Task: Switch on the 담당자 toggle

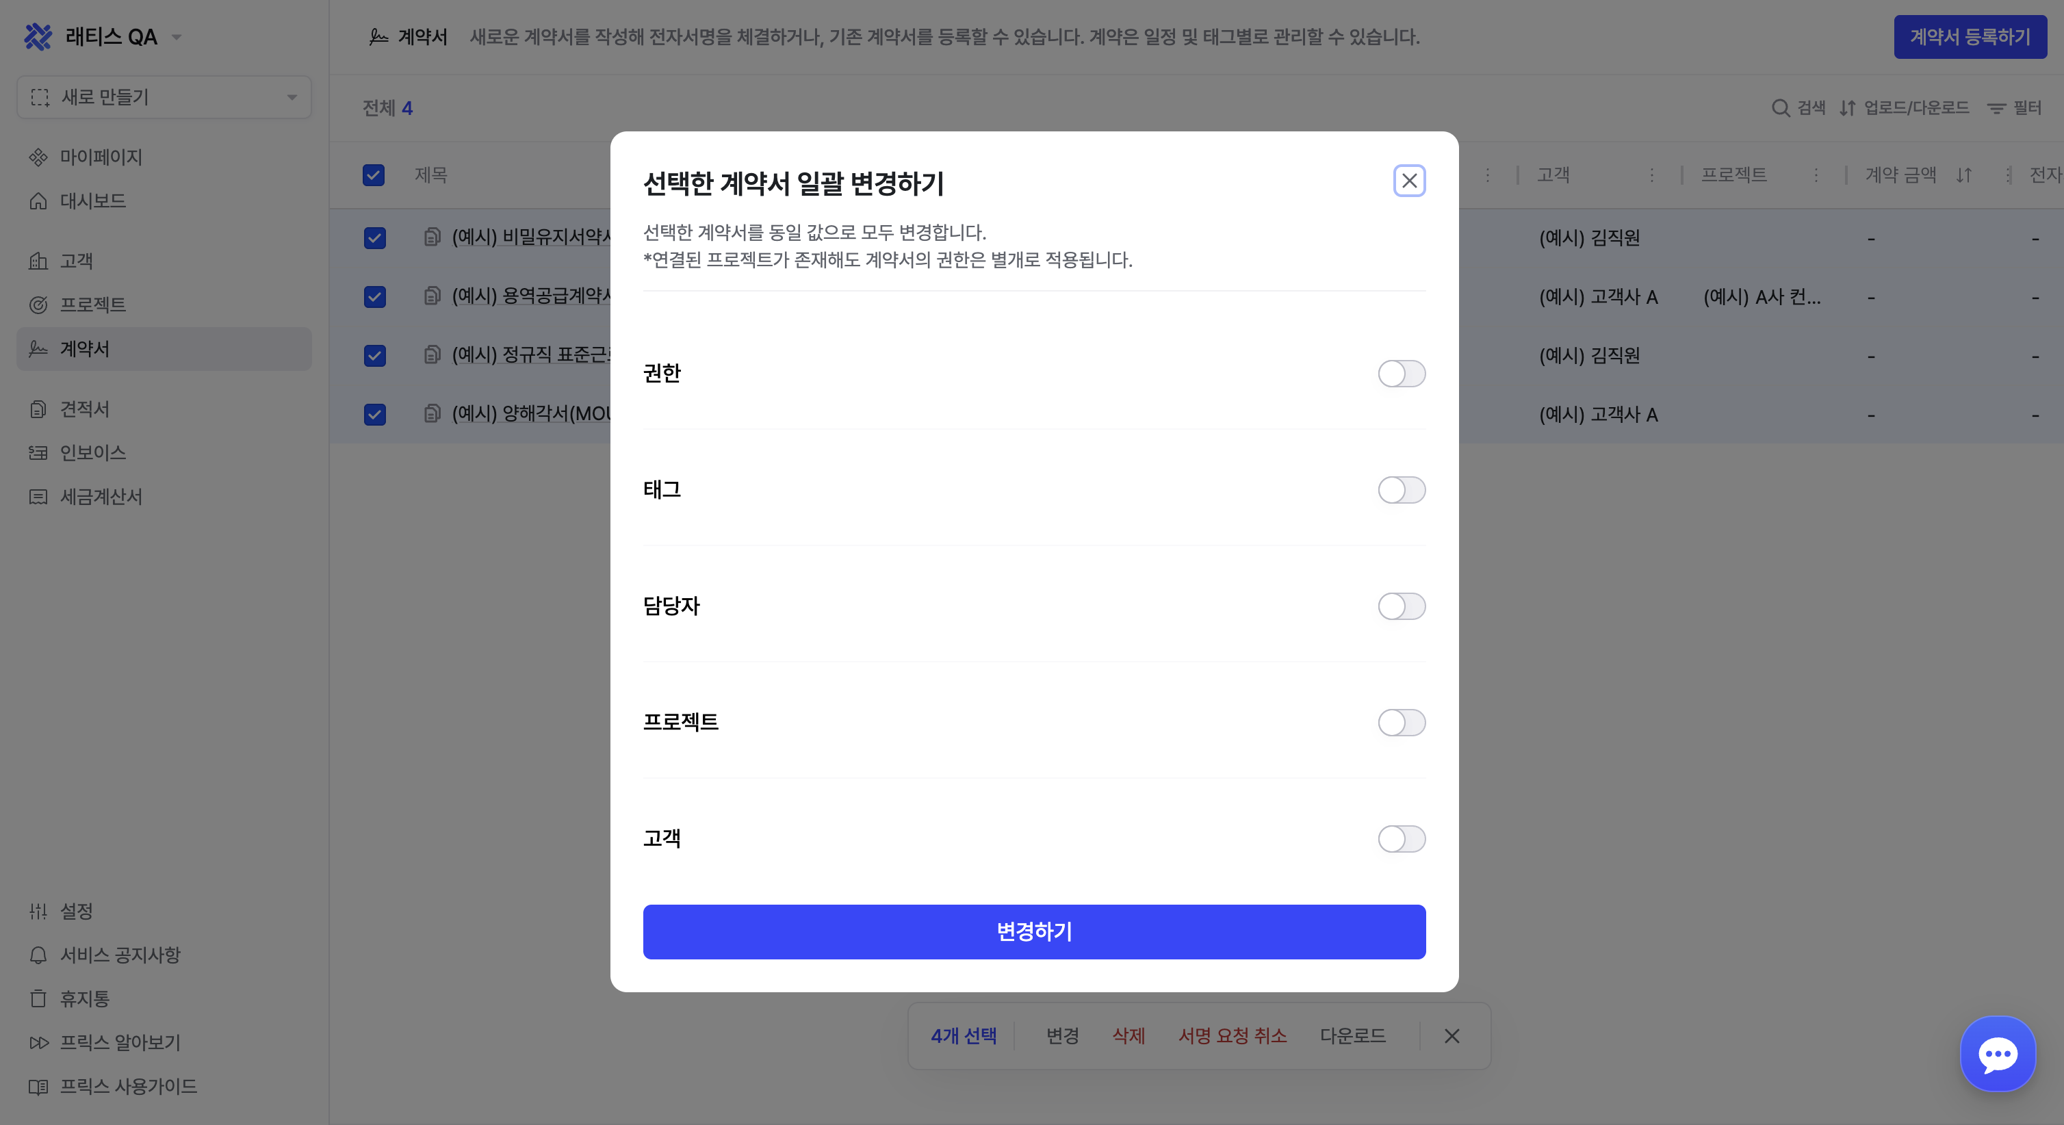Action: (x=1402, y=606)
